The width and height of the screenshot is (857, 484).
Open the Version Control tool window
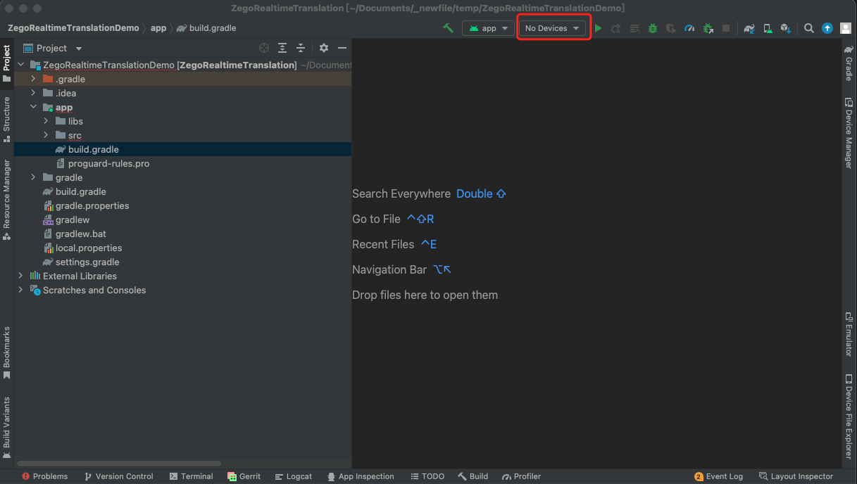[118, 476]
